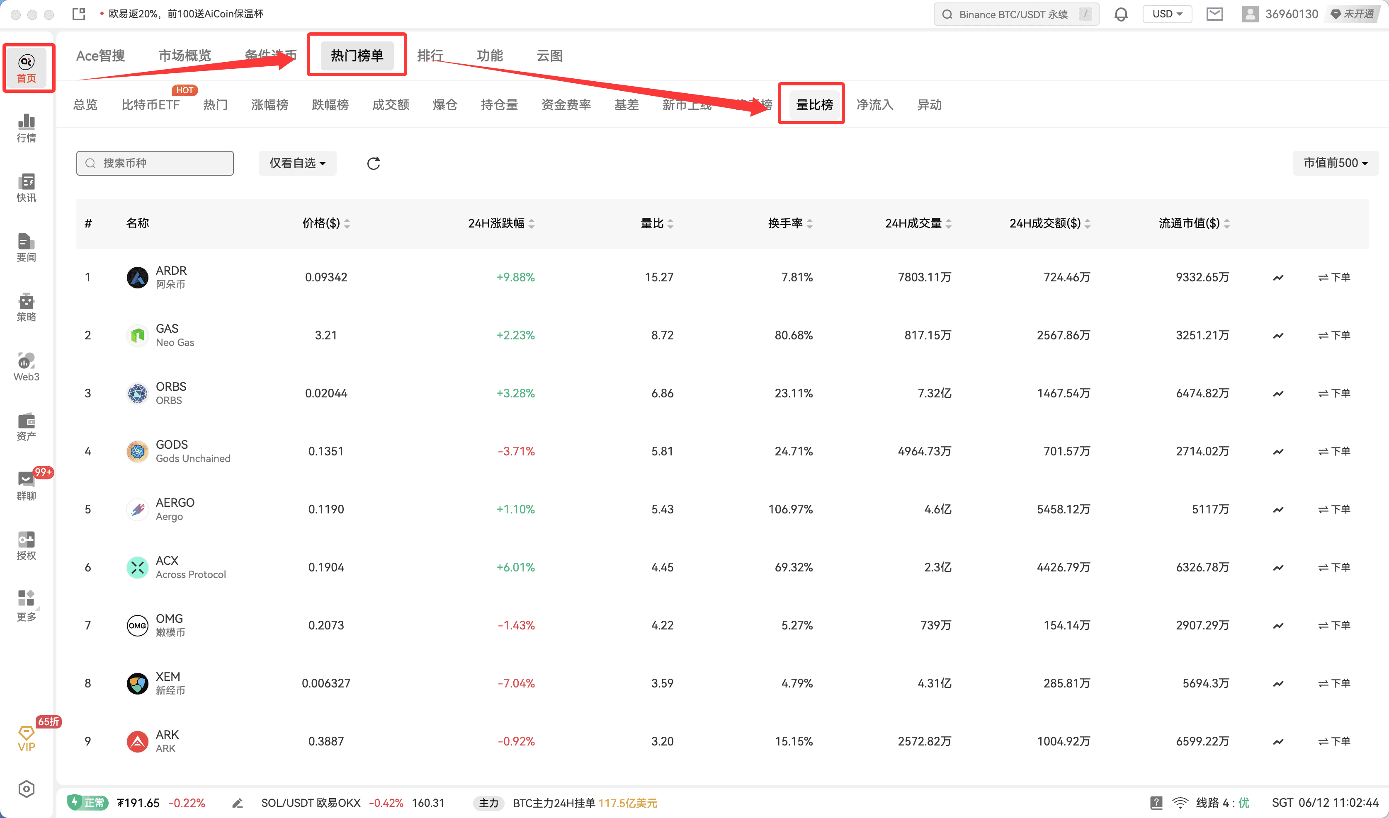Click 下单 for ARDR row

pyautogui.click(x=1334, y=277)
